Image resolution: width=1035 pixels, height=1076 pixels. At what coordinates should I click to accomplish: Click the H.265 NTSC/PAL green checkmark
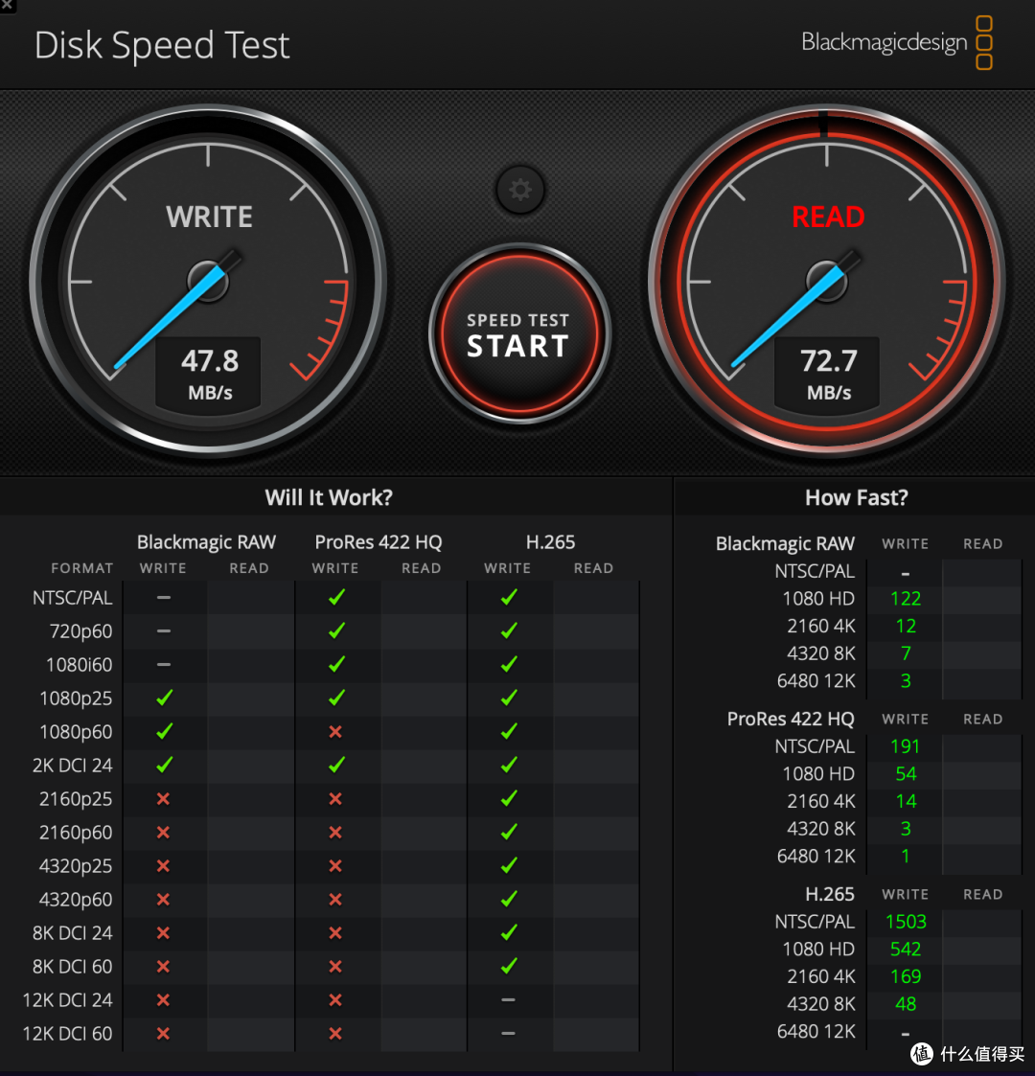[509, 597]
